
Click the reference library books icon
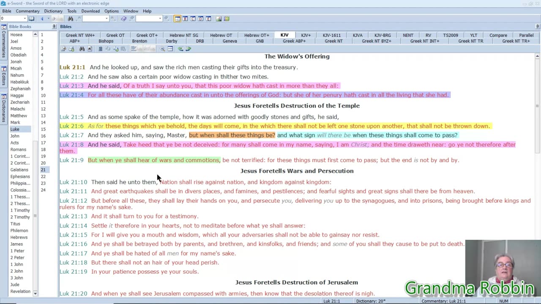(x=227, y=19)
